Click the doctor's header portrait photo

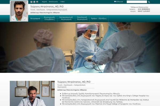(x=19, y=11)
